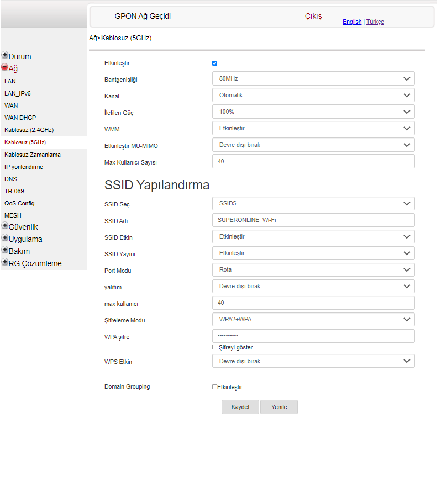This screenshot has height=482, width=441.
Task: Open the Şifreleme Modu dropdown
Action: point(313,320)
